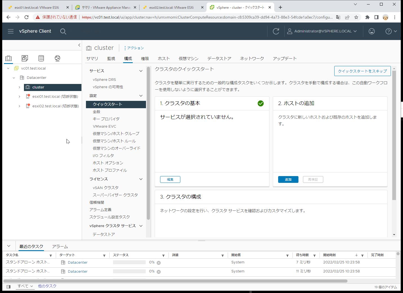Viewport: 403px width, 293px height.
Task: Collapse the vSphere クラスタ サービス section
Action: click(x=141, y=226)
